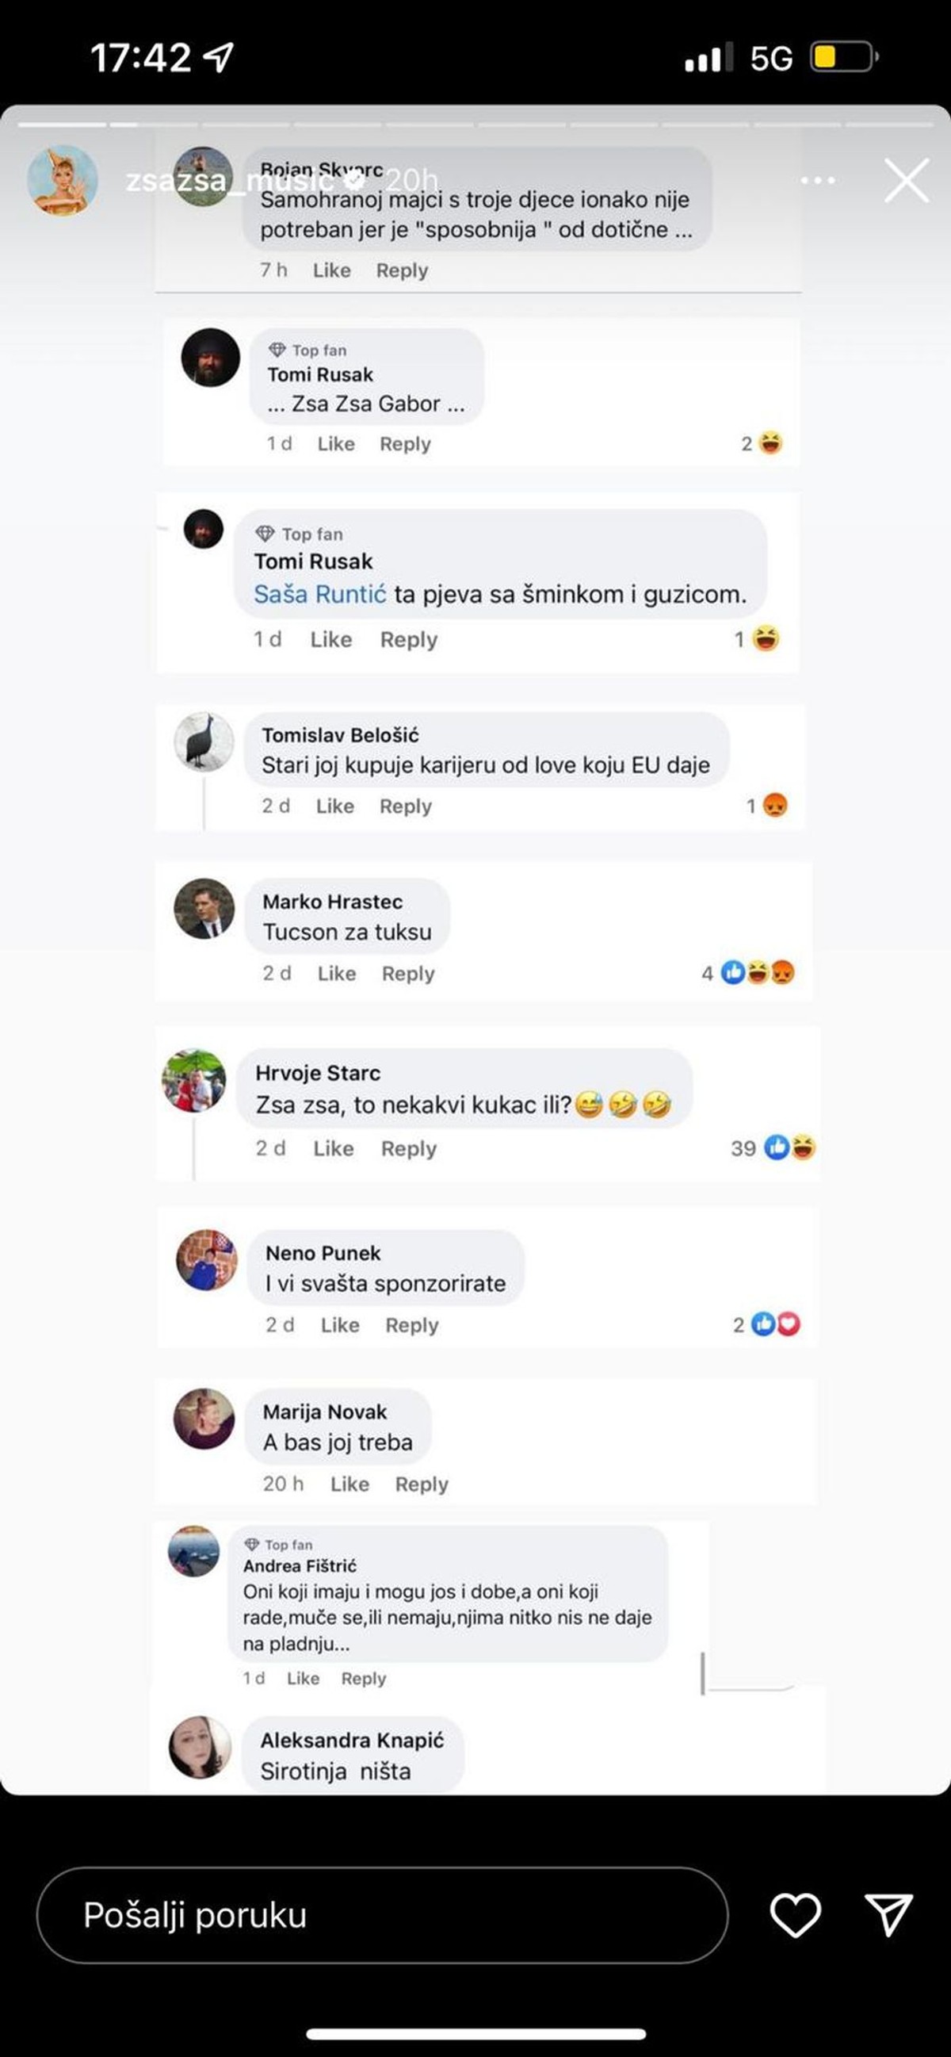
Task: Tap the laughing reaction on Zsa Zsa Gabor comment
Action: [770, 443]
